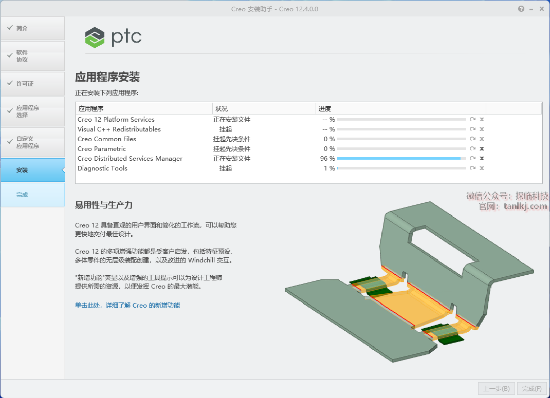Click retry arrow for Creo 12 Platform Services
Image resolution: width=550 pixels, height=398 pixels.
point(472,120)
